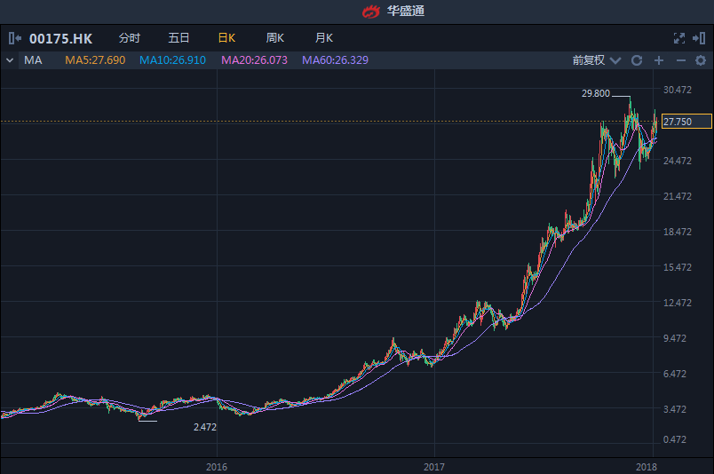Screen dimensions: 714x474
Task: Expand the MA indicator chevron
Action: [10, 60]
